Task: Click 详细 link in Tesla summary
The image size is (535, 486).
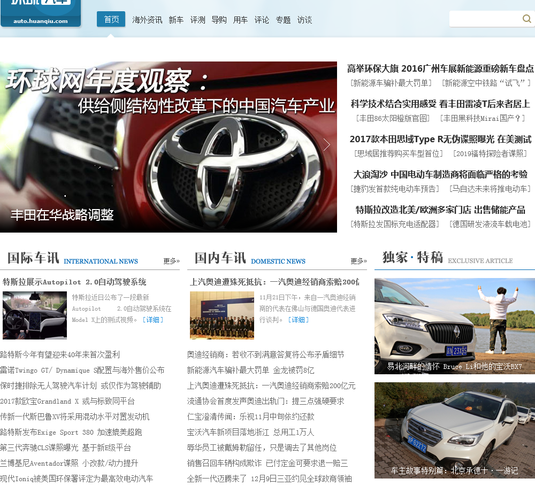Action: click(153, 320)
